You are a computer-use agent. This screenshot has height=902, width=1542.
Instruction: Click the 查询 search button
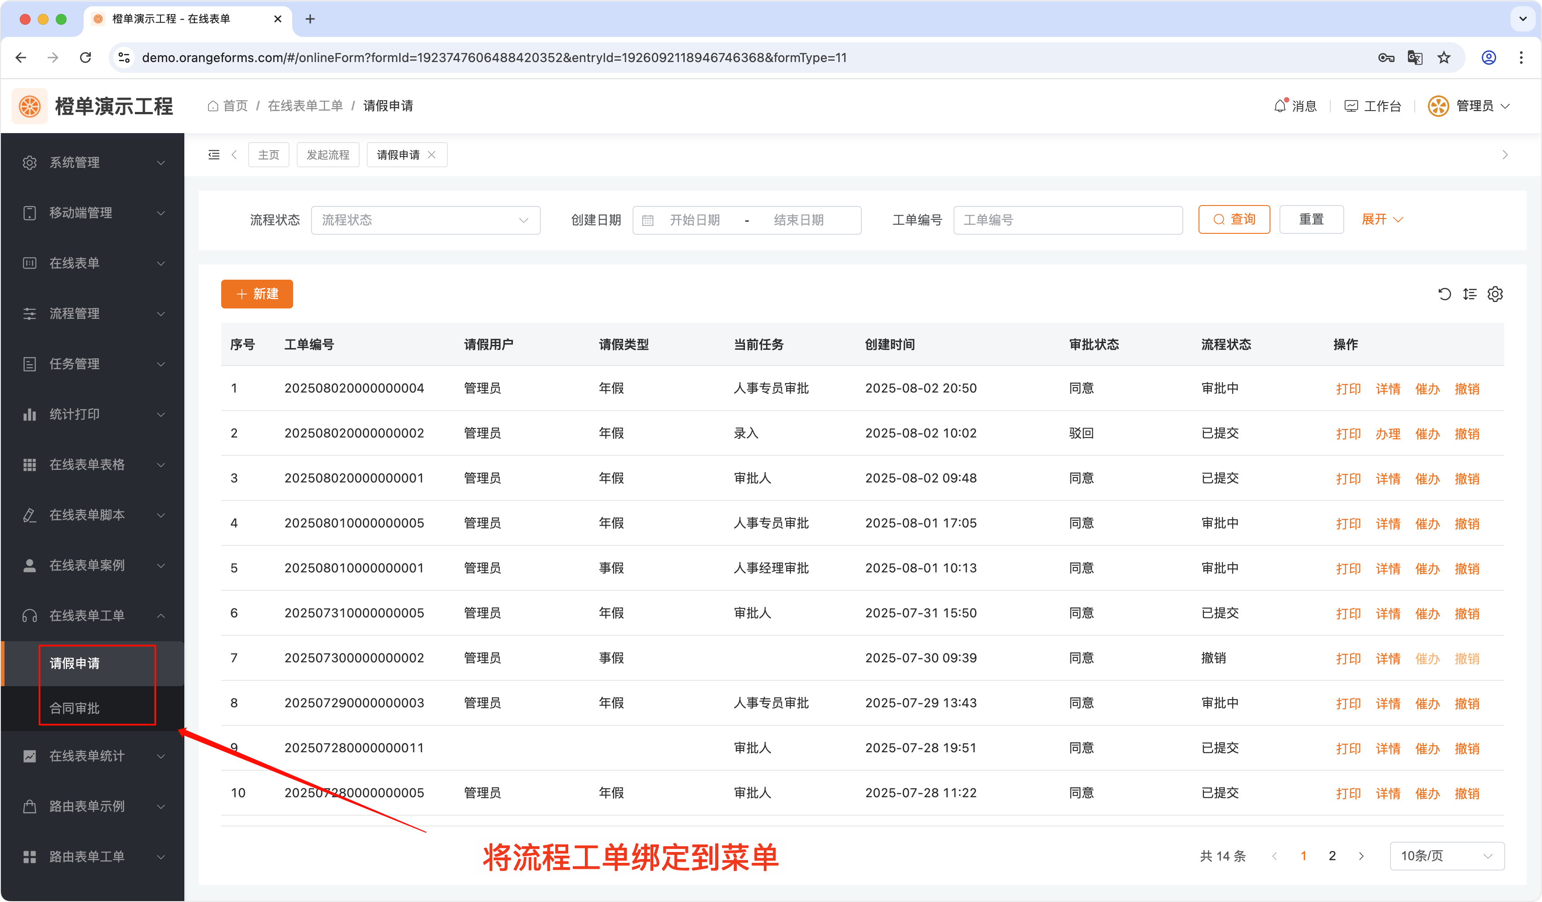(x=1234, y=220)
